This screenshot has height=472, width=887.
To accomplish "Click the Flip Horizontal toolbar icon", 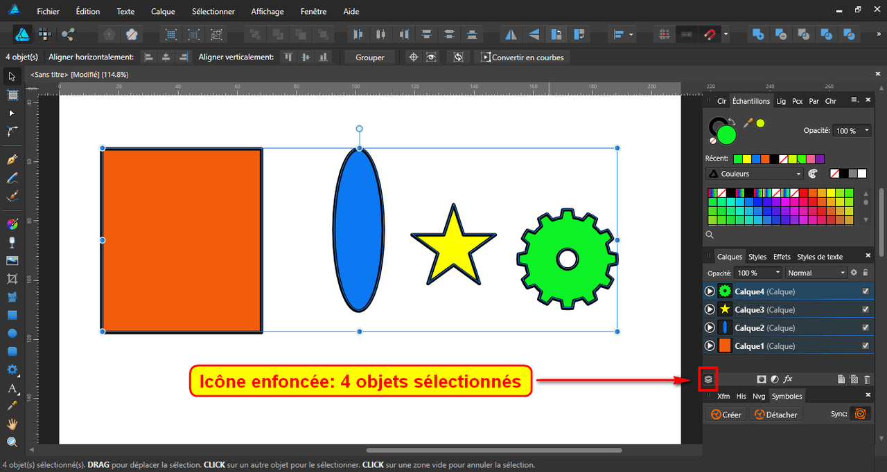I will (x=511, y=34).
